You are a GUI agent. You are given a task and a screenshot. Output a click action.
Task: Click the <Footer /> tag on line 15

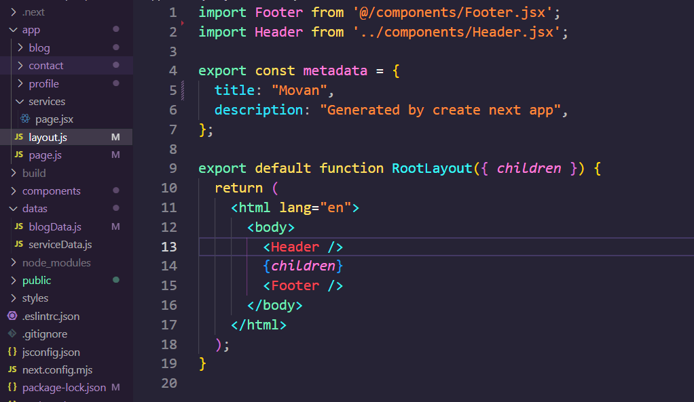coord(303,286)
